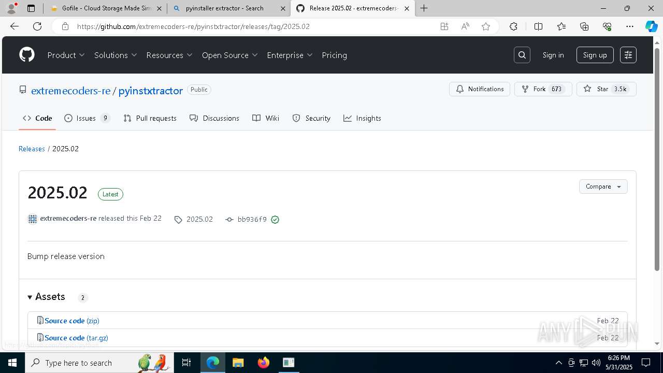663x373 pixels.
Task: Open the Collections icon
Action: pyautogui.click(x=584, y=26)
